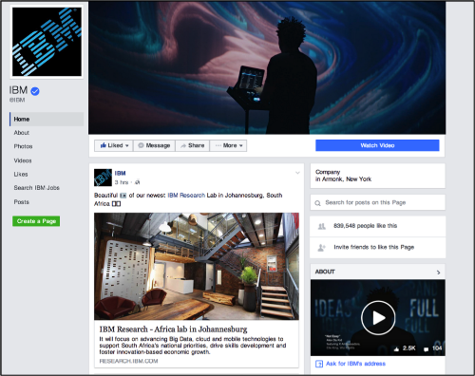The image size is (475, 376).
Task: Click the blue Watch Video button
Action: (377, 145)
